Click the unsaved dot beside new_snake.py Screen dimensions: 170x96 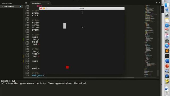(x=21, y=6)
